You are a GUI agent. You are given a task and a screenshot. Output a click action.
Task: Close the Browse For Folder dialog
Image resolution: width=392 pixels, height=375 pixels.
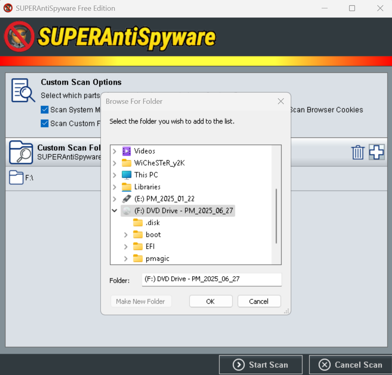click(x=281, y=101)
